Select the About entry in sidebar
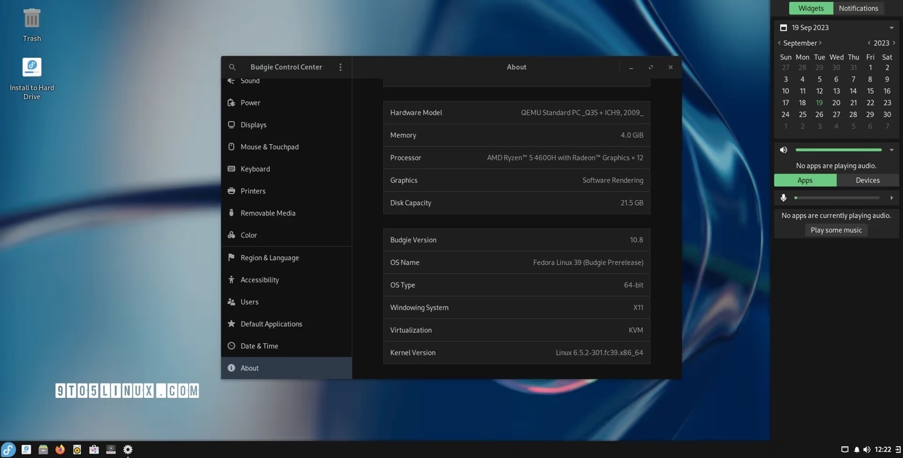This screenshot has width=903, height=458. coord(287,368)
